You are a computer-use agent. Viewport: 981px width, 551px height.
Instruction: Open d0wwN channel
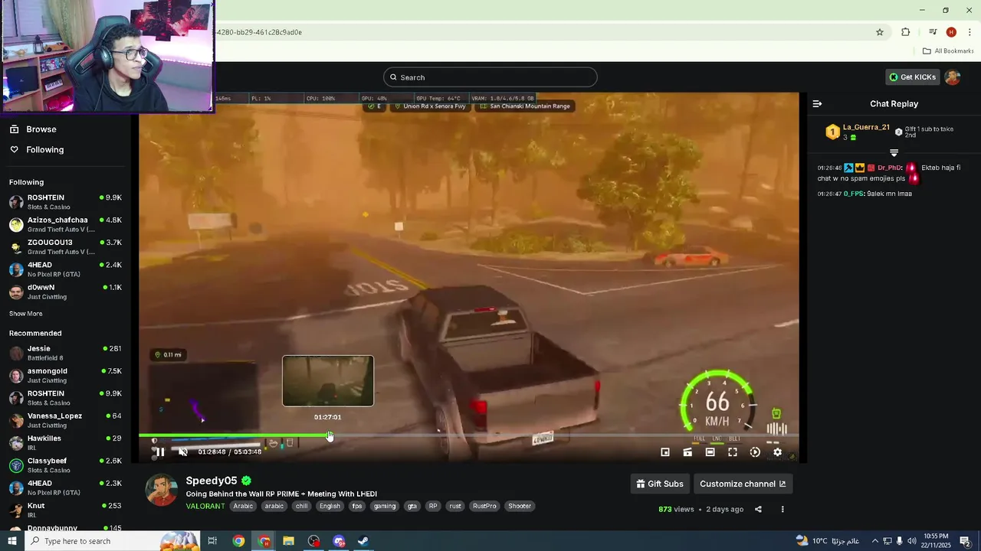(x=65, y=292)
